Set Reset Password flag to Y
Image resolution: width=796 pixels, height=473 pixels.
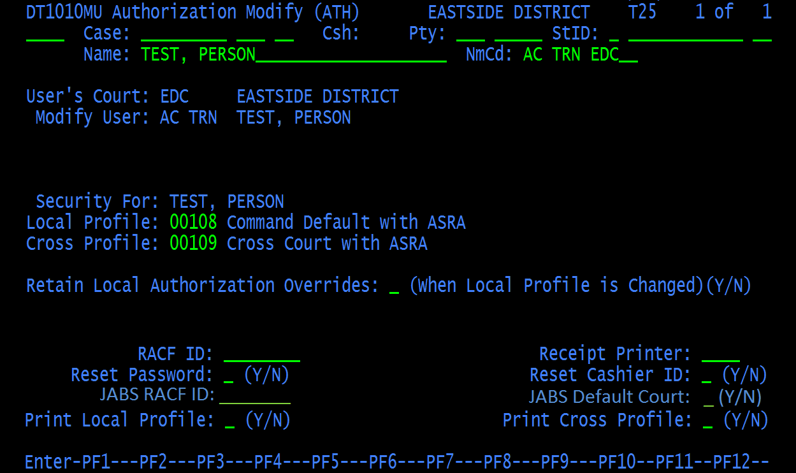[x=229, y=375]
